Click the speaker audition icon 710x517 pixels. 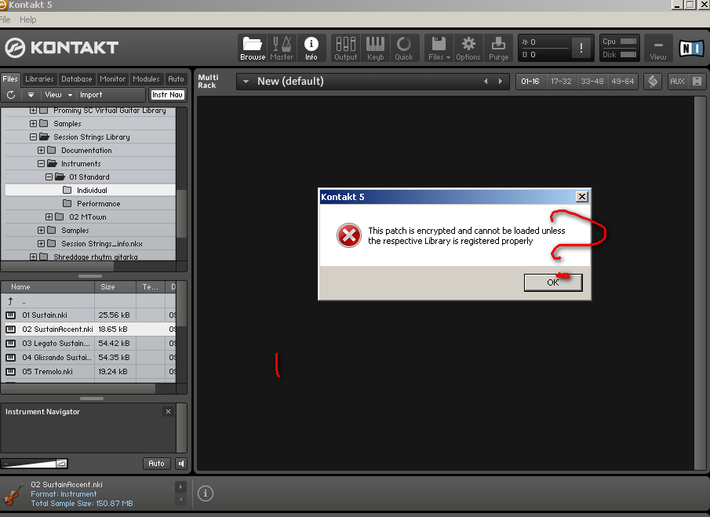[181, 463]
